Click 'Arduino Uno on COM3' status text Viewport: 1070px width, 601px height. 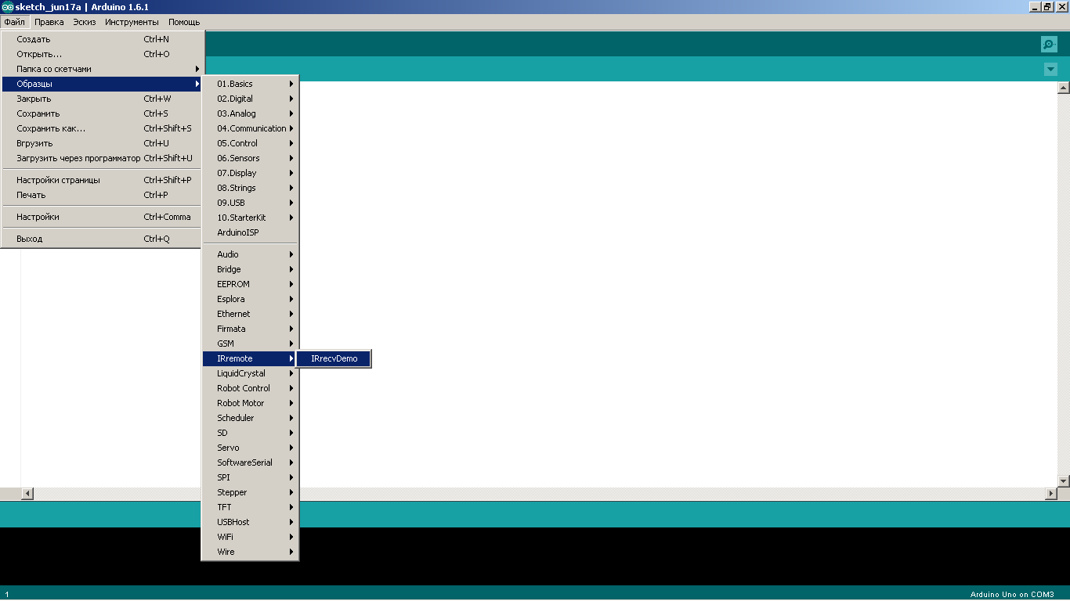coord(1012,595)
